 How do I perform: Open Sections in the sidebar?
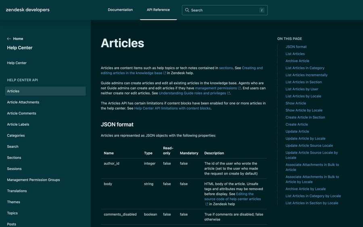14,158
